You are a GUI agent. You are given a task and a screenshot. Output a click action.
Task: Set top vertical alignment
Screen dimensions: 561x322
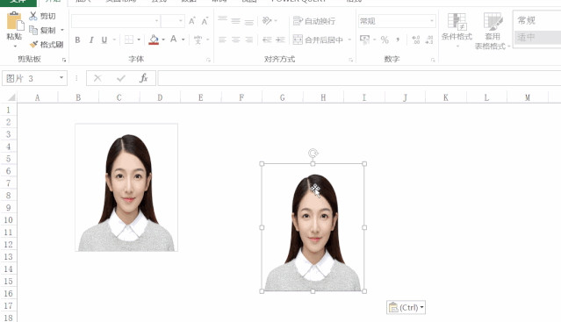pos(222,19)
